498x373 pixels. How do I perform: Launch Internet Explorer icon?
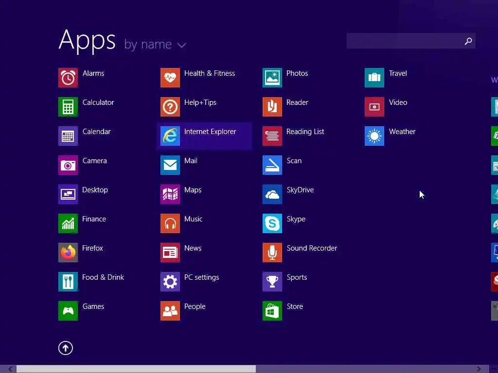[x=170, y=136]
